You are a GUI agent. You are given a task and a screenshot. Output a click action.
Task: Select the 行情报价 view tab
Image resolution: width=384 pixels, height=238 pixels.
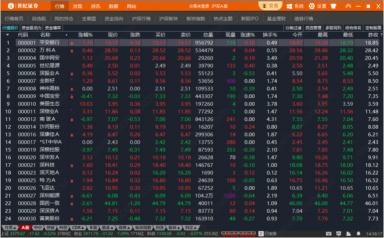10,28
